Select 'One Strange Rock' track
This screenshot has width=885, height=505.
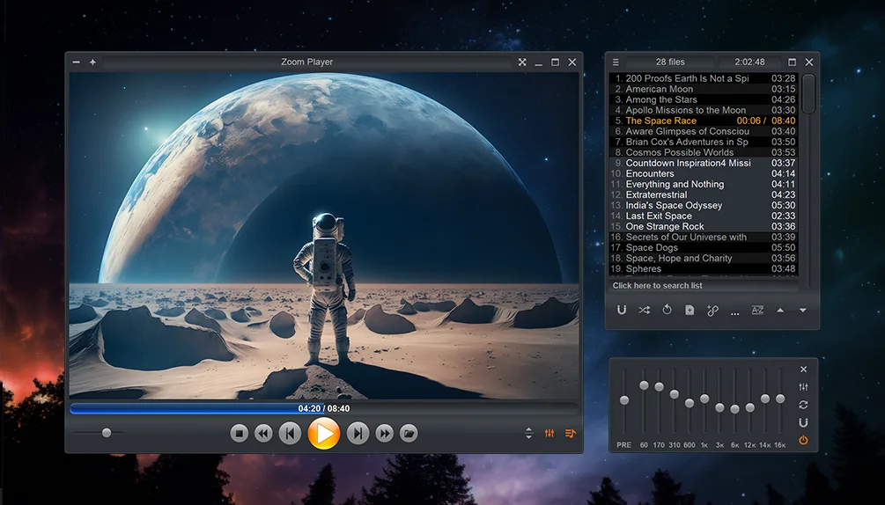(704, 227)
